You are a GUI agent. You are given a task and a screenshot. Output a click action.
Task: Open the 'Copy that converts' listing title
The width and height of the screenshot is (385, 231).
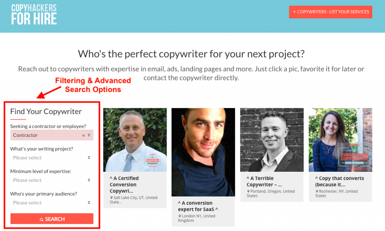click(x=340, y=181)
